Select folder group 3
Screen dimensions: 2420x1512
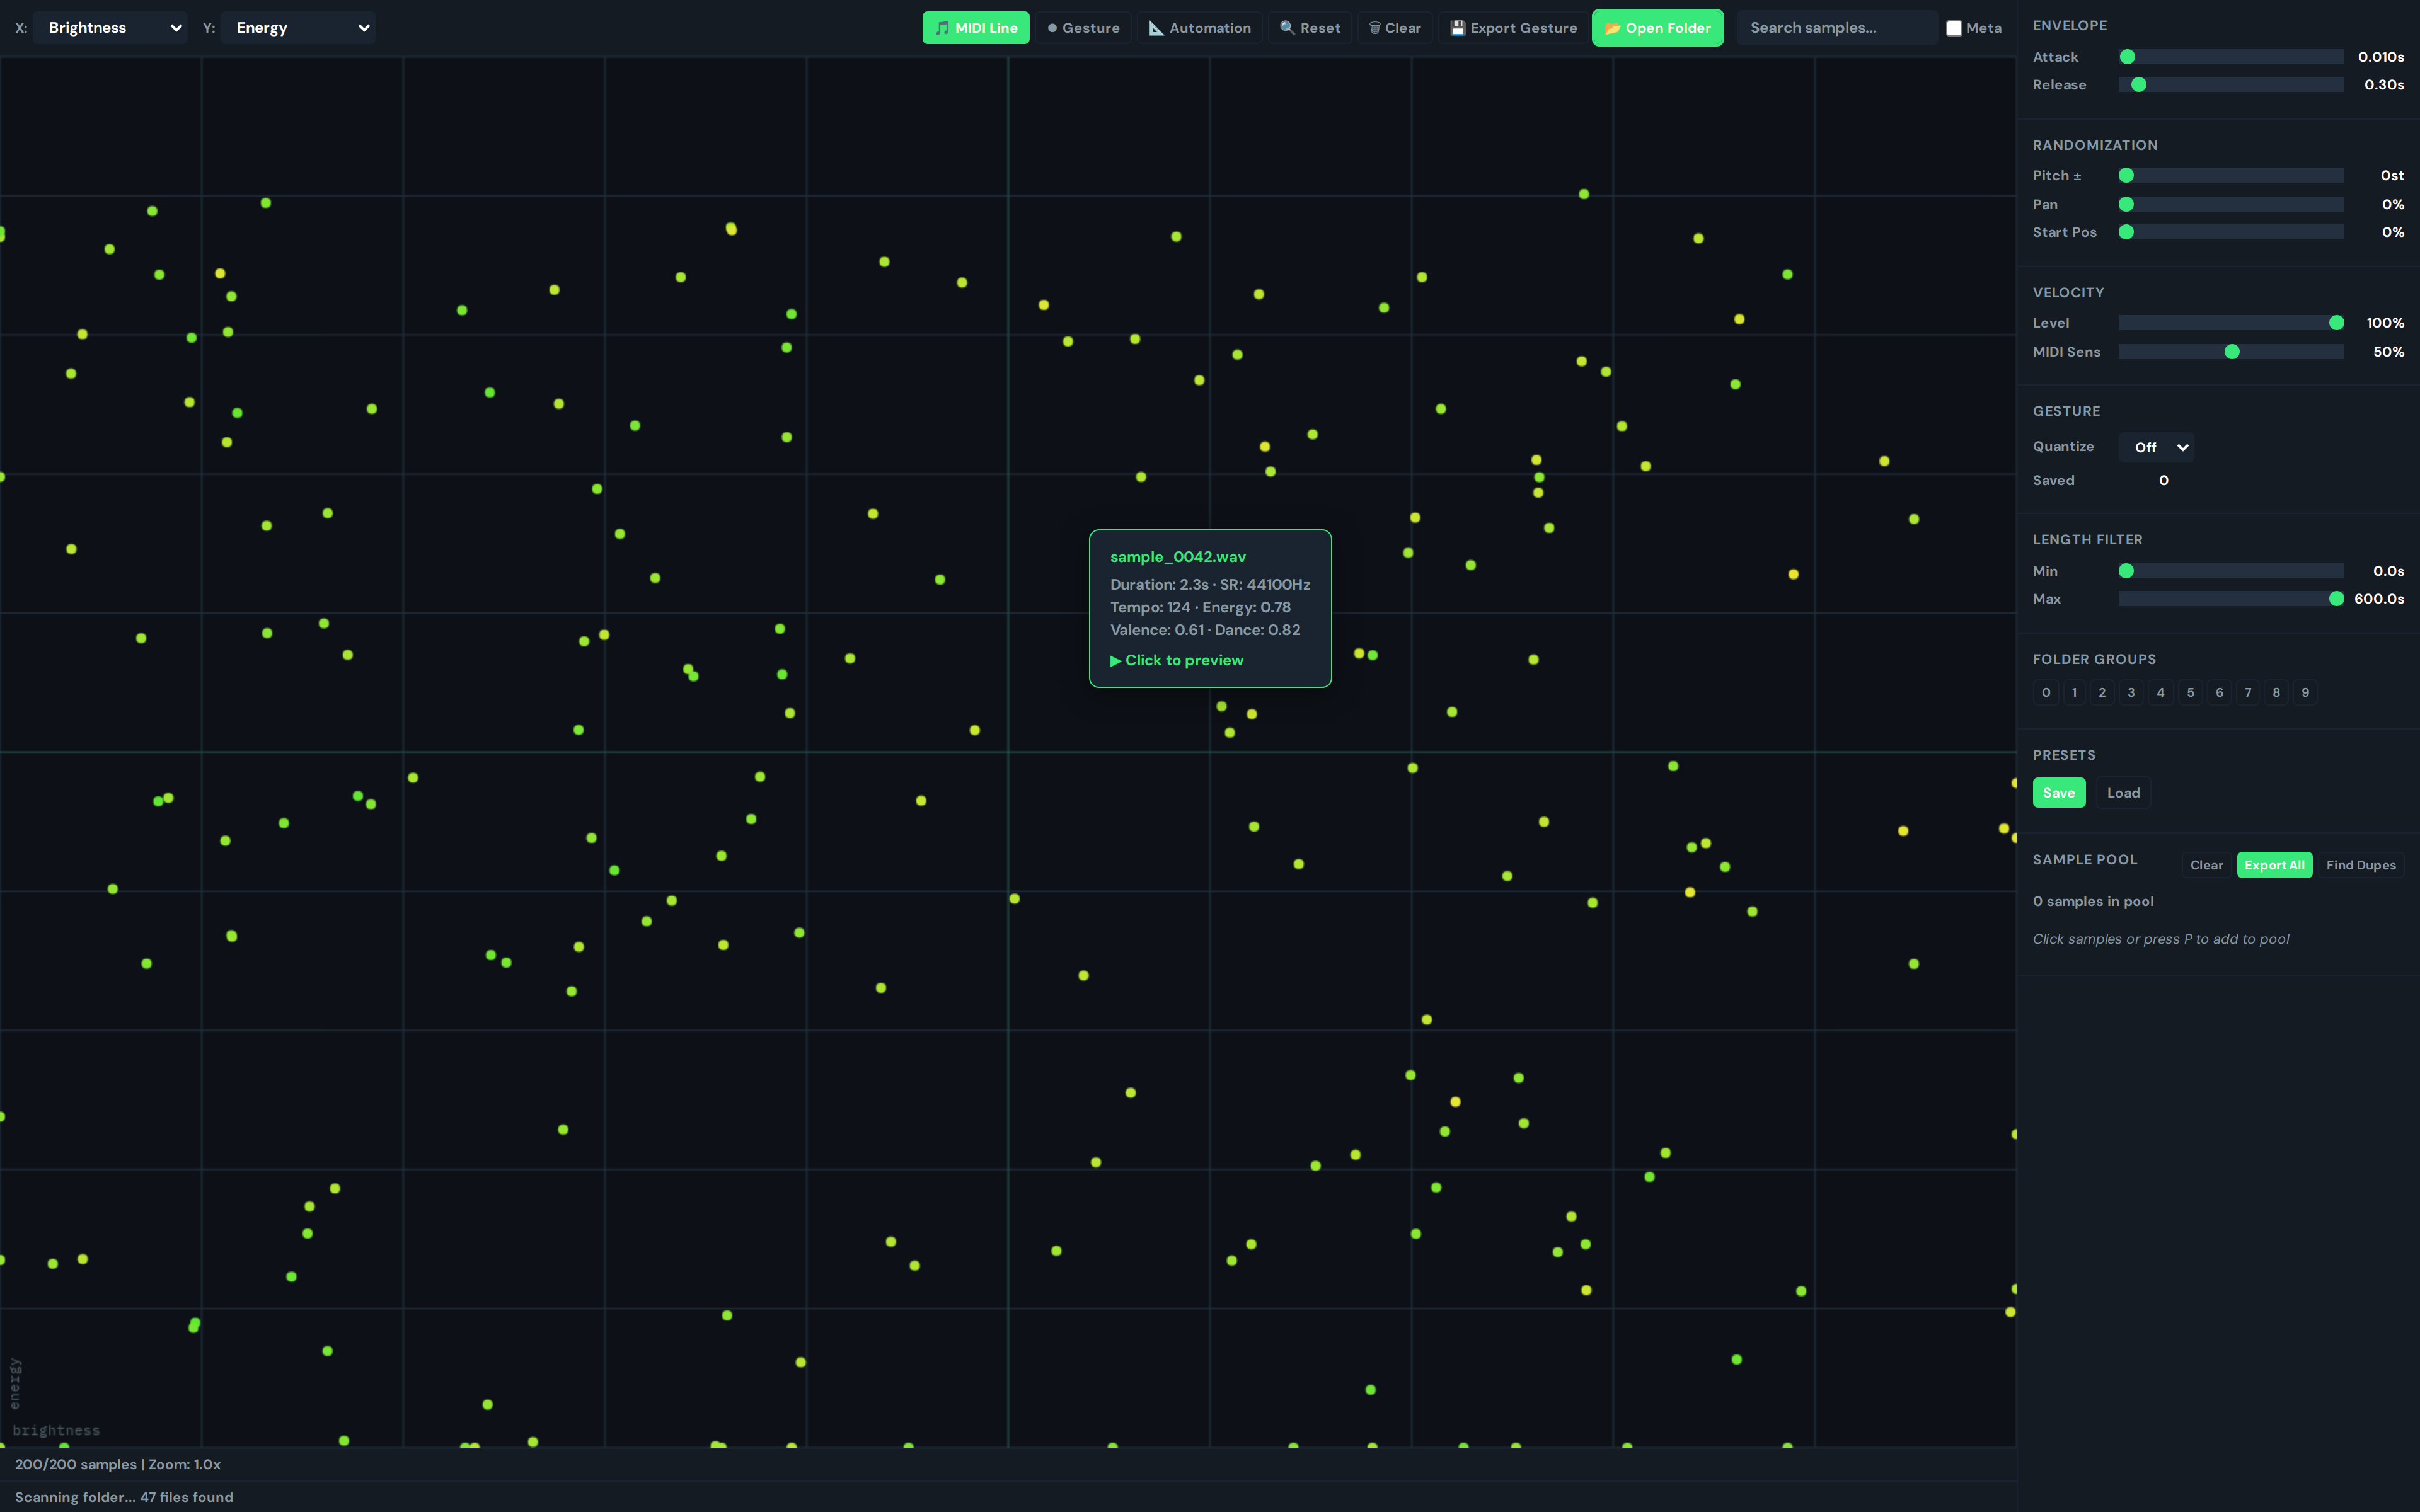tap(2131, 692)
